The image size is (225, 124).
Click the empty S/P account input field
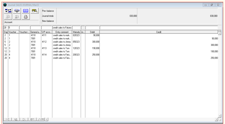(x=47, y=28)
